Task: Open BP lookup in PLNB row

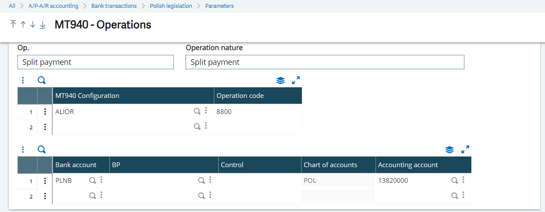Action: (201, 180)
